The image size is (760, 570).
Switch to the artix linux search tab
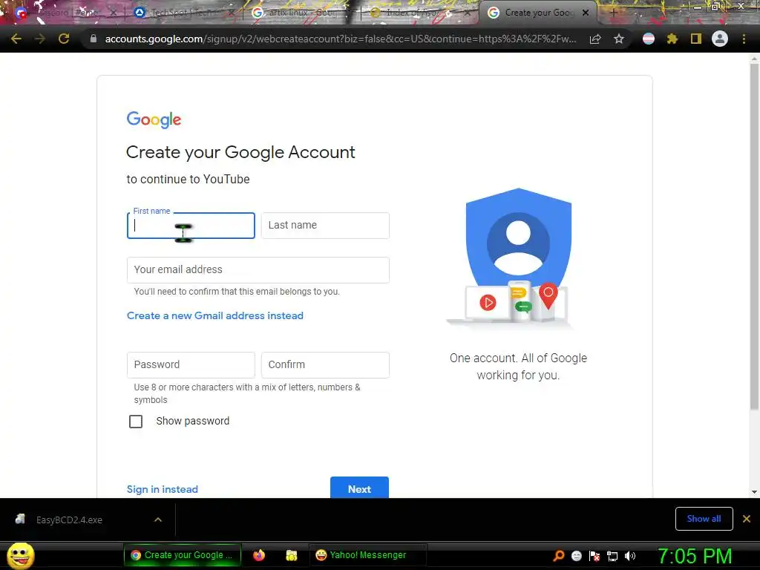tap(303, 13)
